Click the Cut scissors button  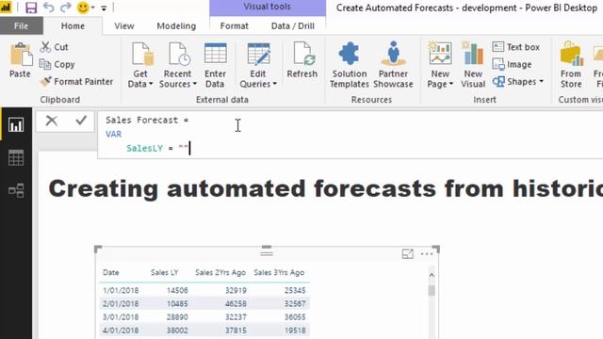pos(55,47)
